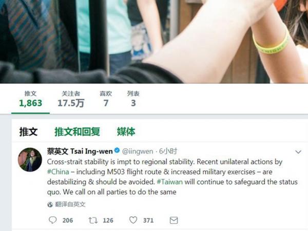Switch to the 推文和回复 tab
This screenshot has height=231, width=308.
coord(77,131)
